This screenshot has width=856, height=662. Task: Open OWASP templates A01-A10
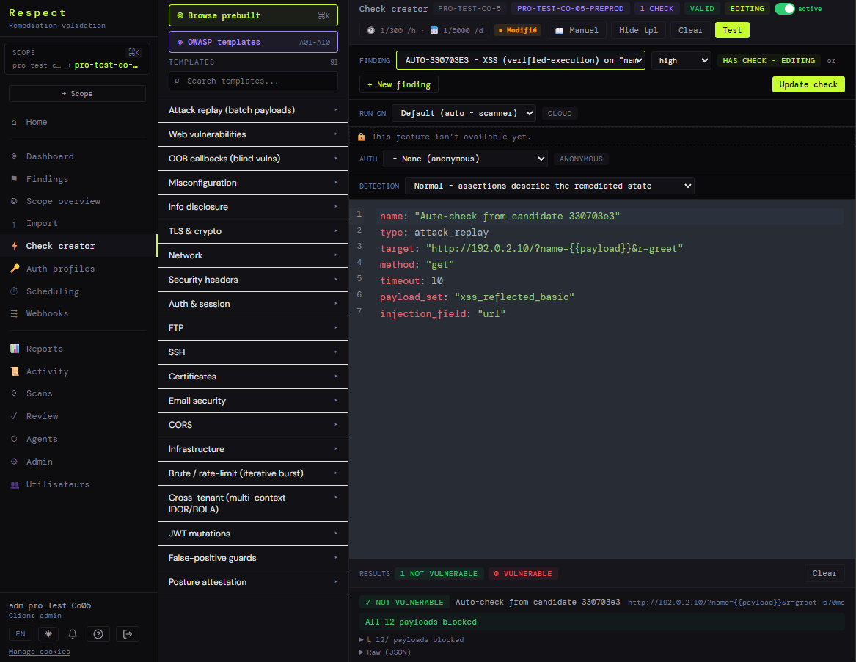[x=253, y=42]
